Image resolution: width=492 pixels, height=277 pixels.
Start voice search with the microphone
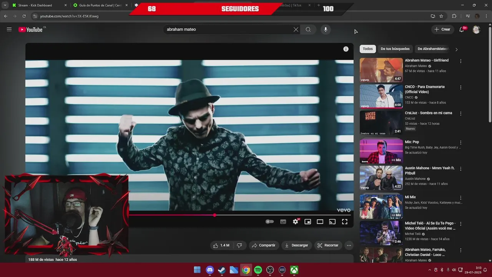tap(326, 29)
